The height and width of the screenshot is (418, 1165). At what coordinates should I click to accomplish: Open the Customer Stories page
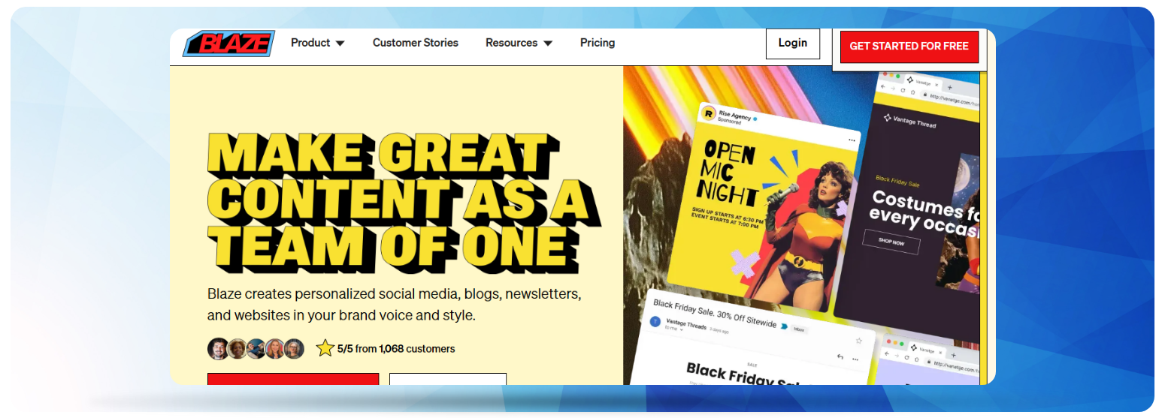(x=415, y=44)
